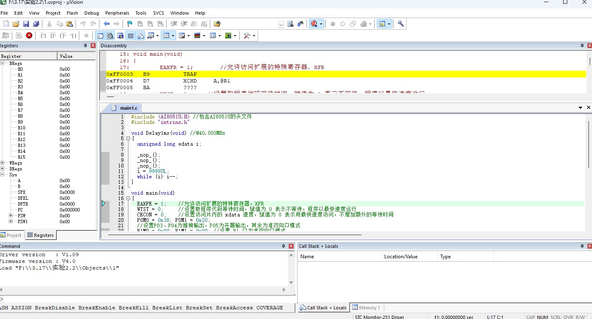Select the Call Stack + Locals tab
The height and width of the screenshot is (319, 592).
click(323, 308)
